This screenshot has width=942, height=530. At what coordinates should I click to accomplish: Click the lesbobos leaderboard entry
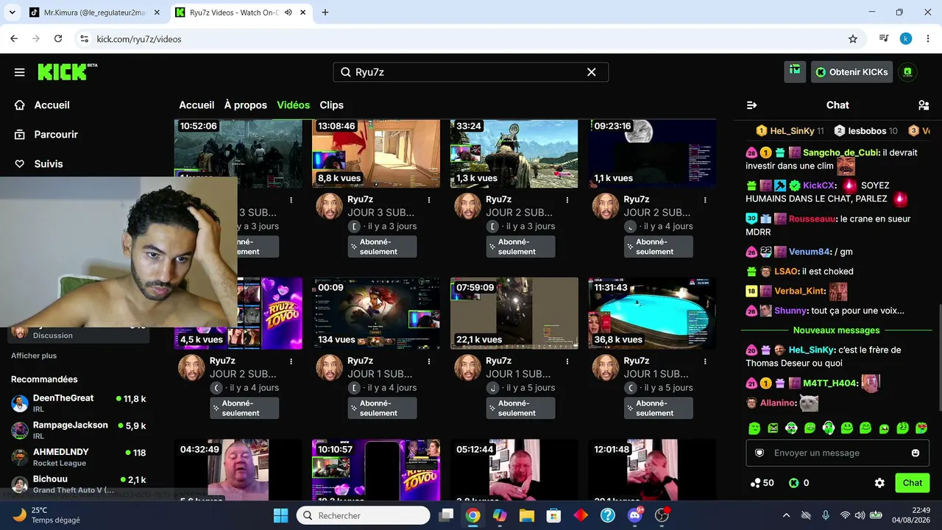(865, 131)
